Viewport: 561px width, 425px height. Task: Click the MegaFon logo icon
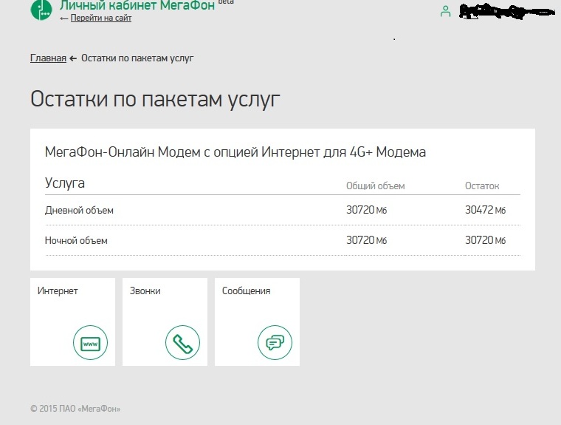click(x=41, y=10)
